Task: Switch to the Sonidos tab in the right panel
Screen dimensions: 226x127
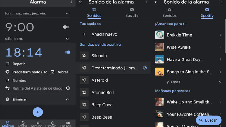Action: [x=170, y=13]
